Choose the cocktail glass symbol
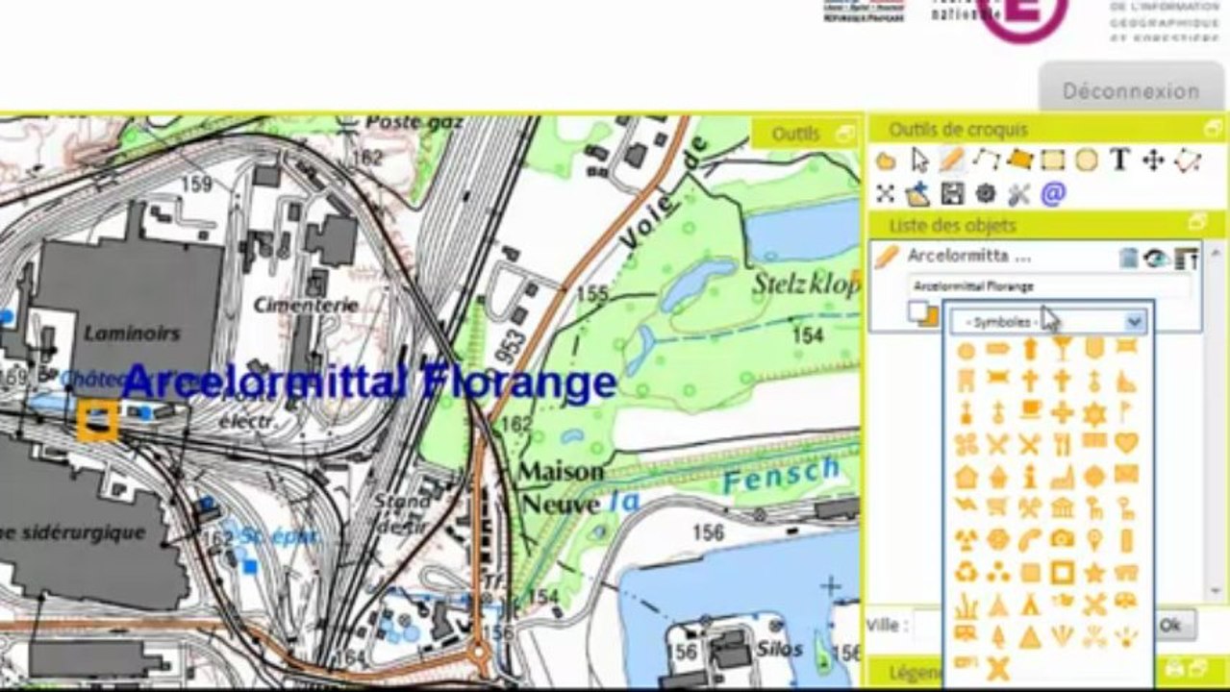The height and width of the screenshot is (692, 1230). (x=1062, y=349)
